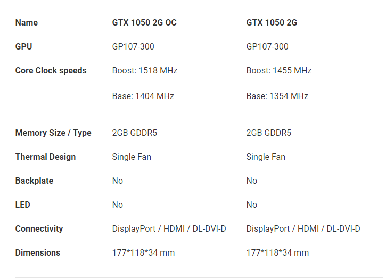Click the Dimensions row label

(38, 252)
